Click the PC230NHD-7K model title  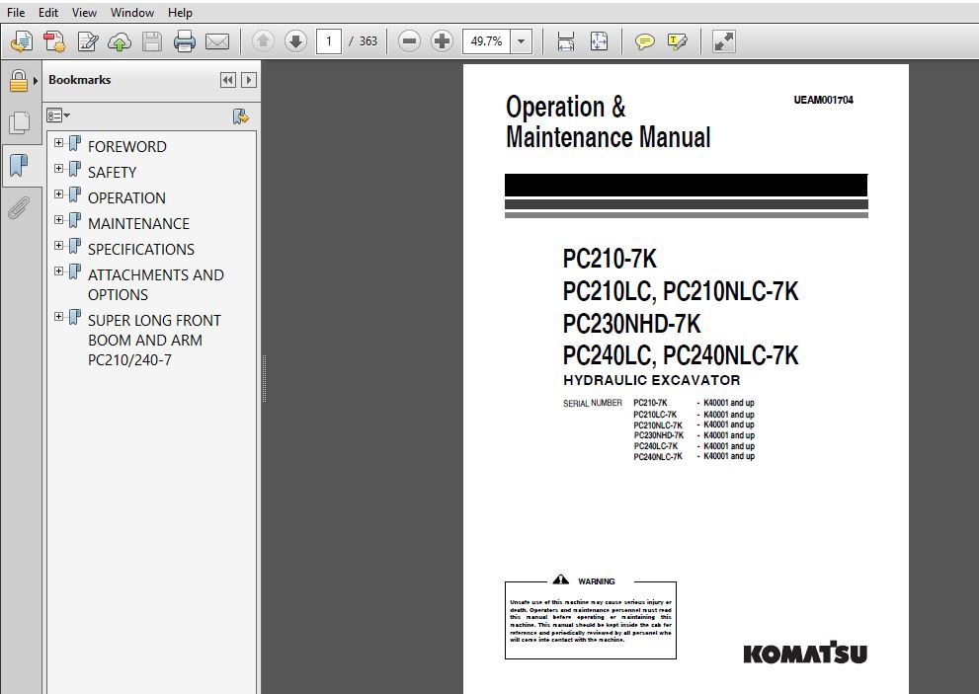tap(631, 323)
